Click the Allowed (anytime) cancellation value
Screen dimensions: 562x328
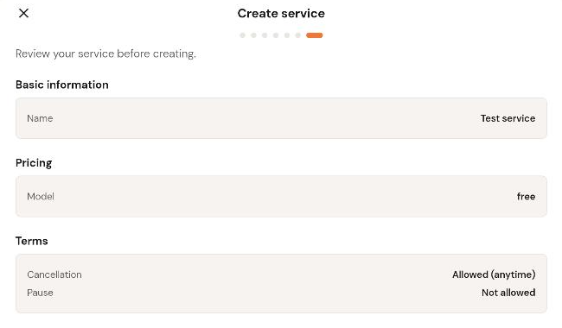click(494, 274)
